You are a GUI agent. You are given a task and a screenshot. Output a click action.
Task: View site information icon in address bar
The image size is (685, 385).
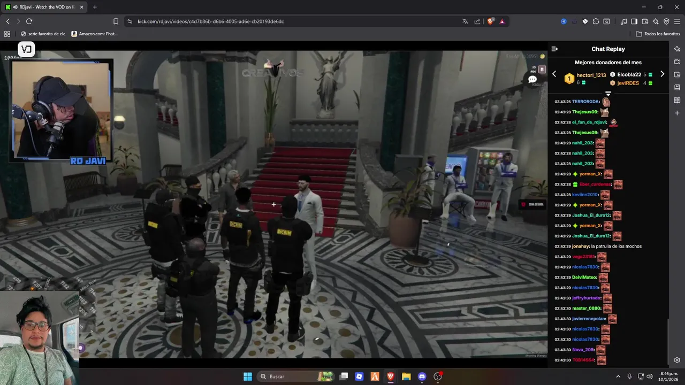click(x=130, y=21)
